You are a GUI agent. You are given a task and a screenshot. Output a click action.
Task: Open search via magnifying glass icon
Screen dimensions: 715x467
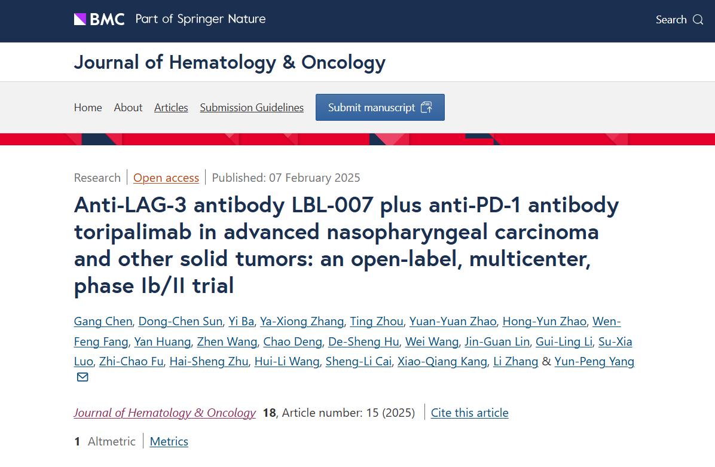click(x=698, y=20)
